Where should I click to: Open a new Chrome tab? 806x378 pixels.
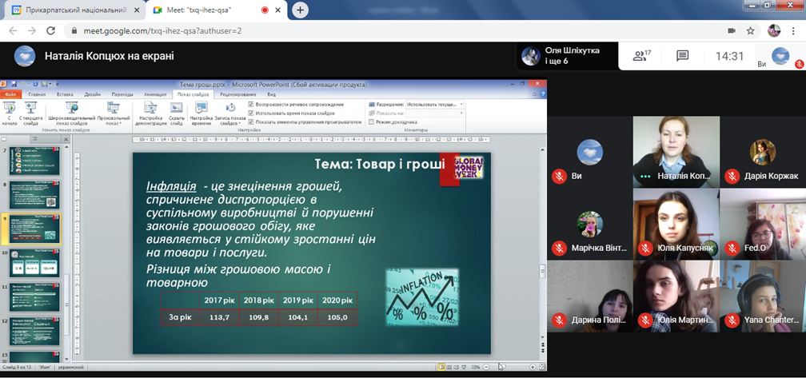click(x=300, y=10)
